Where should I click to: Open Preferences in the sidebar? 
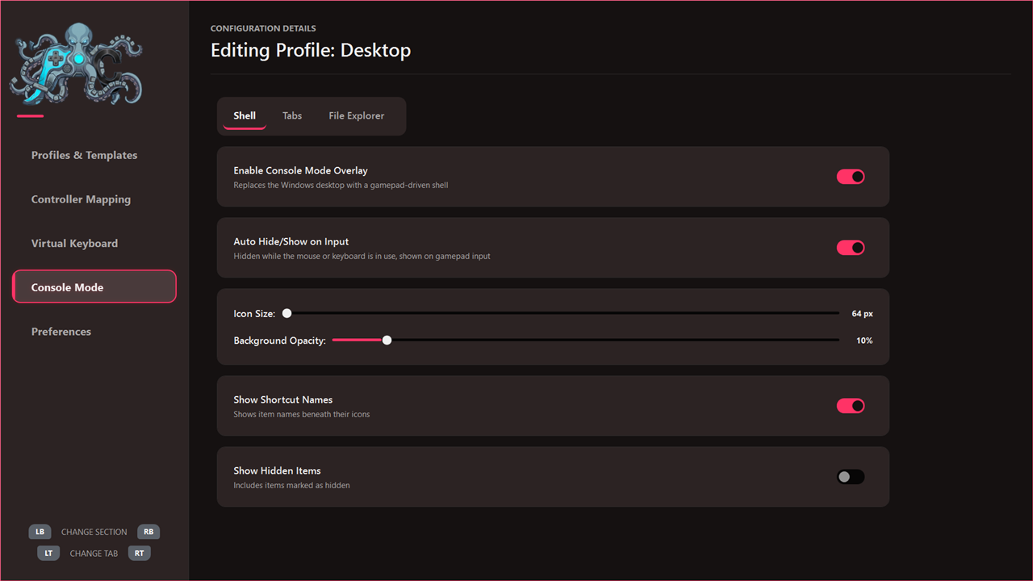(x=94, y=332)
